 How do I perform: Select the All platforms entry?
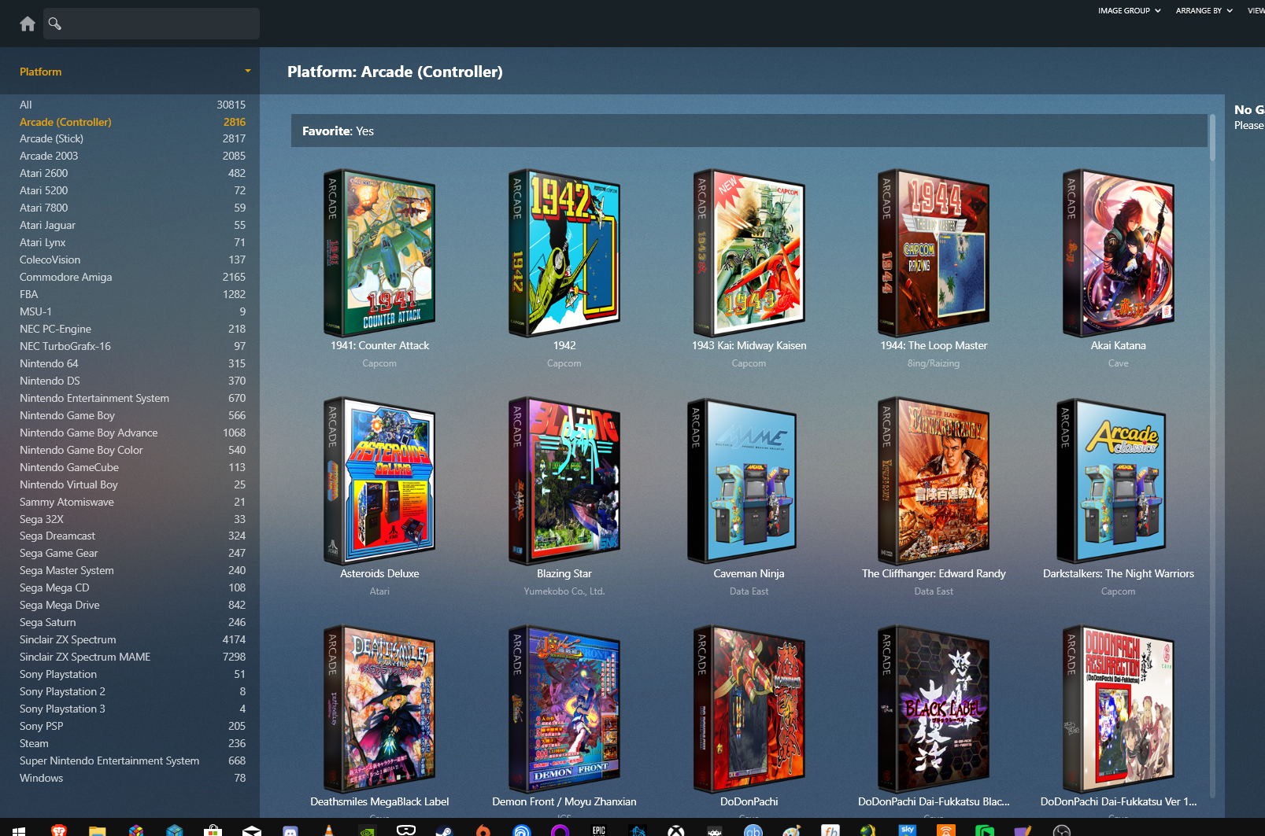point(132,105)
